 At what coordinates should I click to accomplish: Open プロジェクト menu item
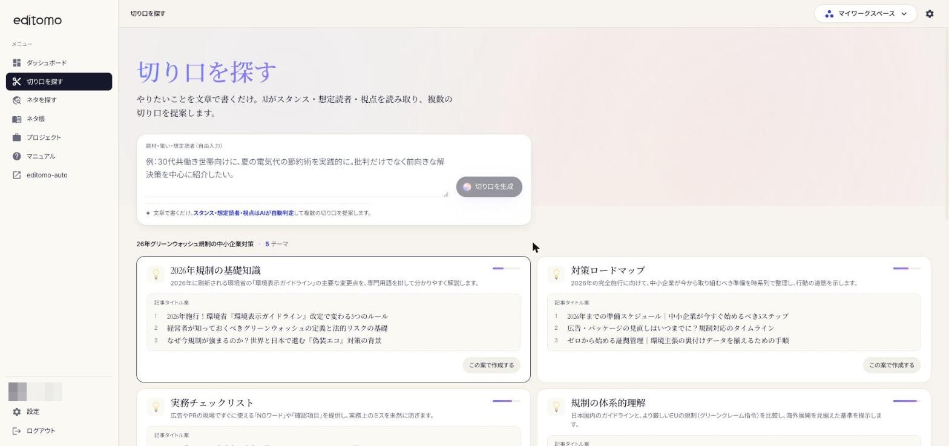tap(59, 137)
